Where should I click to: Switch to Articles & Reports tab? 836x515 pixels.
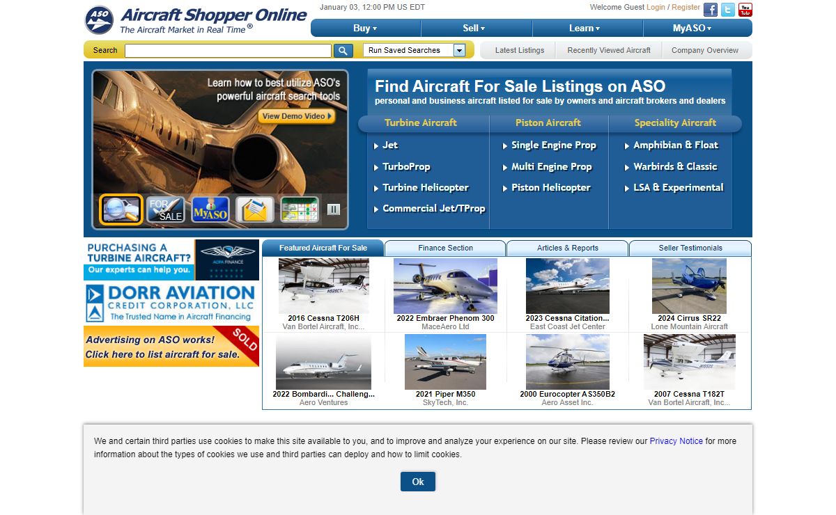[567, 248]
